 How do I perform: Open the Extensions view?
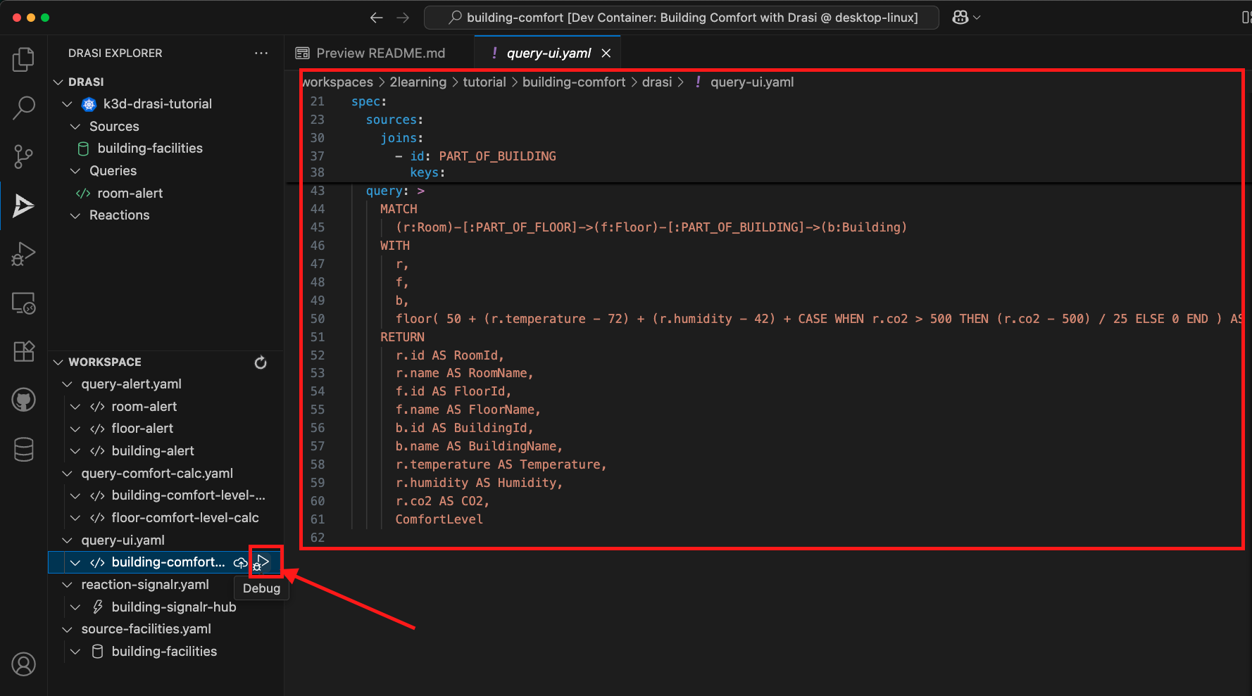[x=23, y=351]
